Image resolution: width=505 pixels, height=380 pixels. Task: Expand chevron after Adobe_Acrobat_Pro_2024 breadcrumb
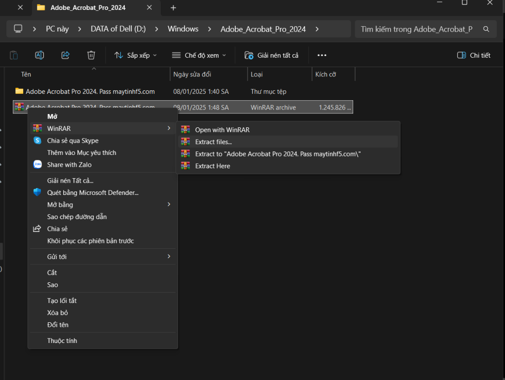point(317,29)
